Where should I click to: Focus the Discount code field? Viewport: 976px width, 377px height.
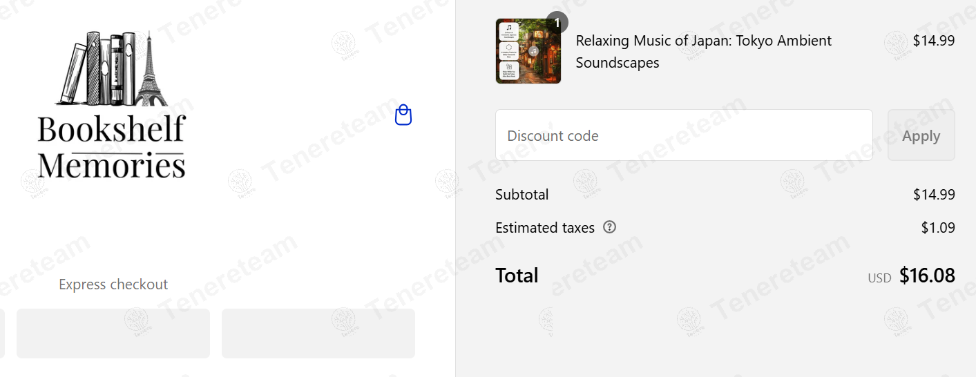tap(684, 135)
